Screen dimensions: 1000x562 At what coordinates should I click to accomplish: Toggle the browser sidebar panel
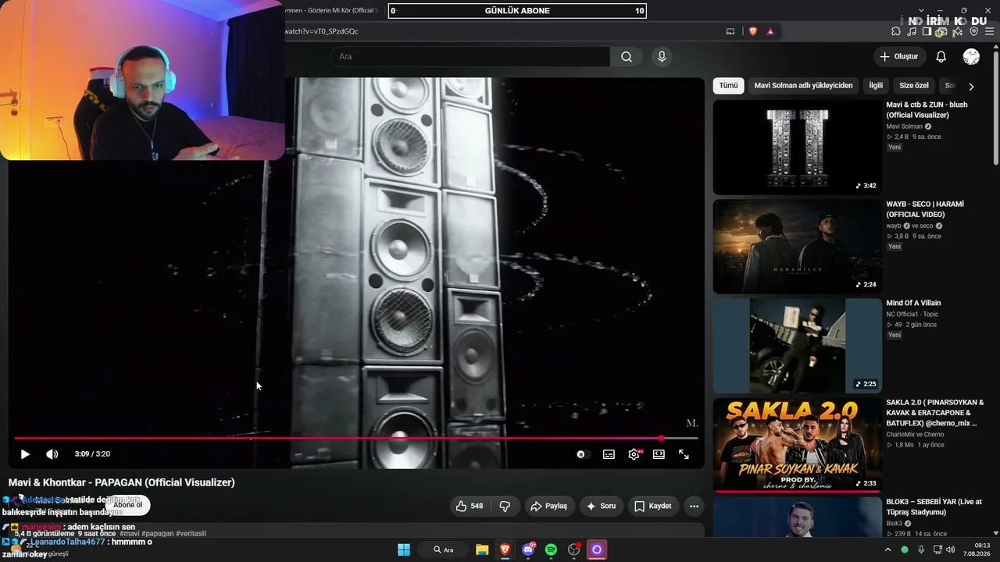click(x=927, y=31)
